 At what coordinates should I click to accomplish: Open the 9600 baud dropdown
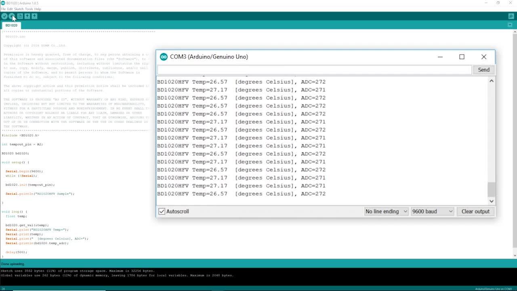(x=432, y=211)
